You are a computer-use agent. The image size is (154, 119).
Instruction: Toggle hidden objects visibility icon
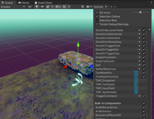pyautogui.click(x=58, y=7)
